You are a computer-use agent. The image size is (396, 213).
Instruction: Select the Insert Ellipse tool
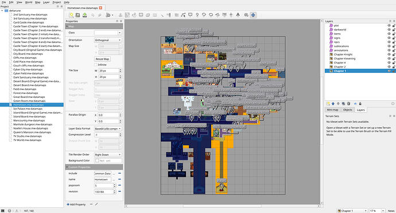(204, 15)
